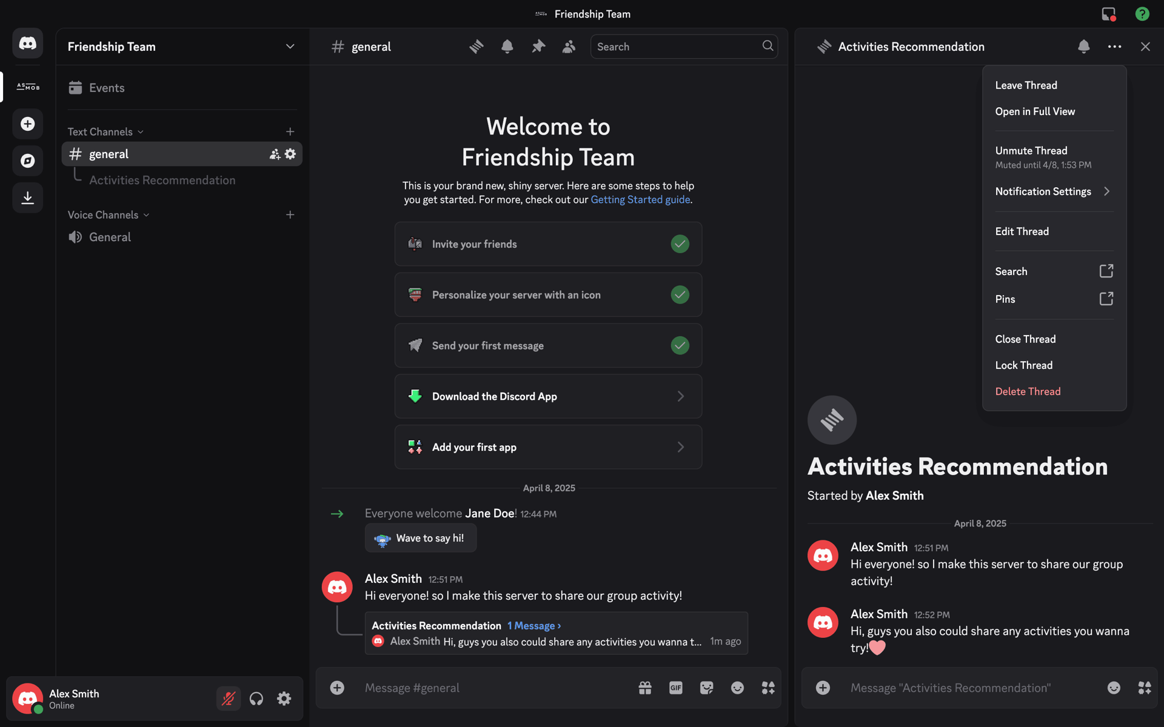1164x727 pixels.
Task: Add a new text channel plus icon
Action: coord(290,131)
